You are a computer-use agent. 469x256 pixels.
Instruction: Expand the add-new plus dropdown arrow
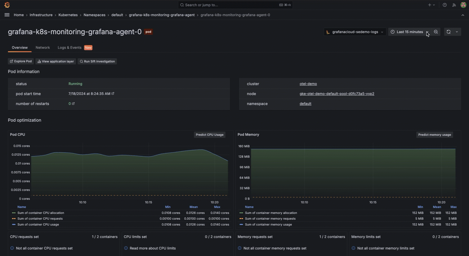click(x=434, y=5)
